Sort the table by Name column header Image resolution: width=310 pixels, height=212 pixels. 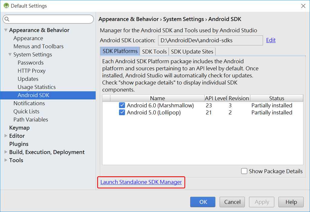coord(157,98)
